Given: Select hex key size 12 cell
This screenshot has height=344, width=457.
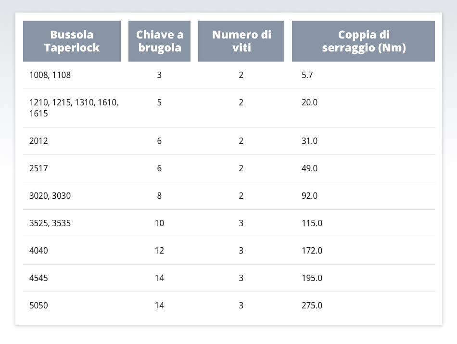Looking at the screenshot, I should tap(159, 251).
